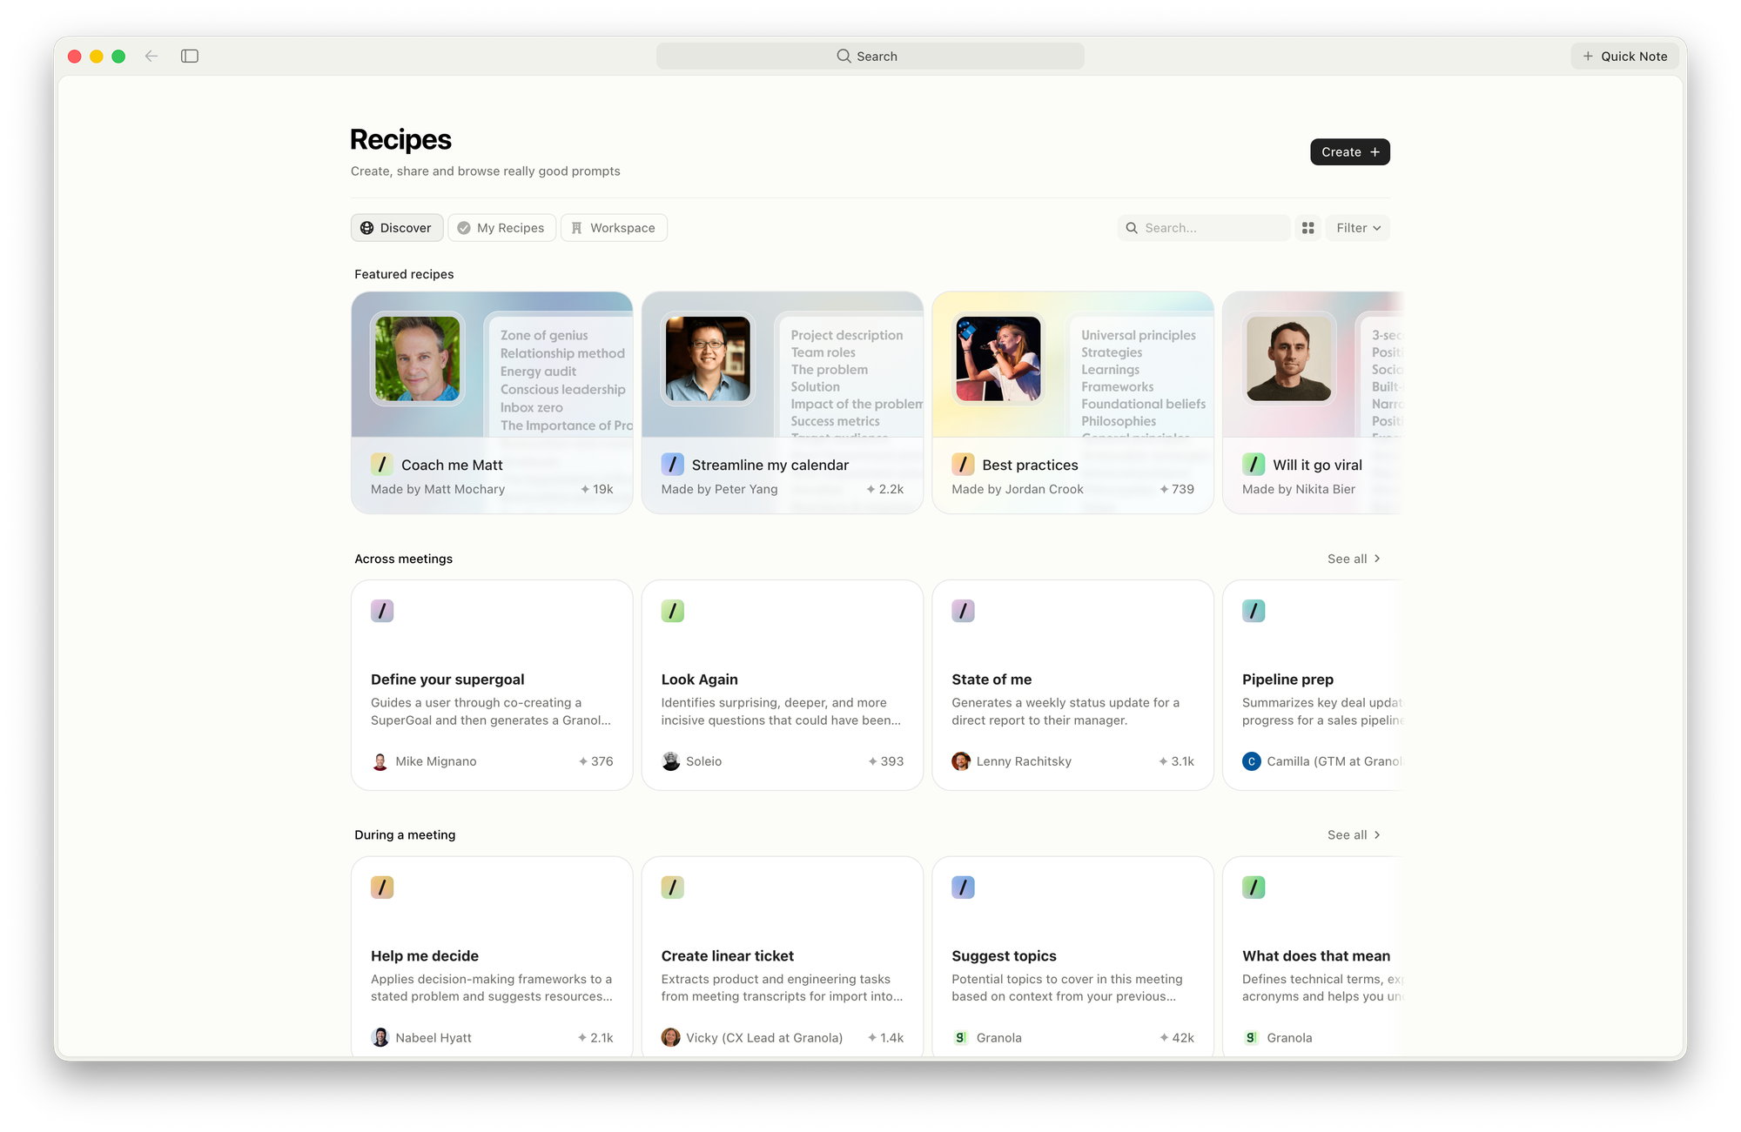Switch to grid view layout icon

[x=1307, y=228]
